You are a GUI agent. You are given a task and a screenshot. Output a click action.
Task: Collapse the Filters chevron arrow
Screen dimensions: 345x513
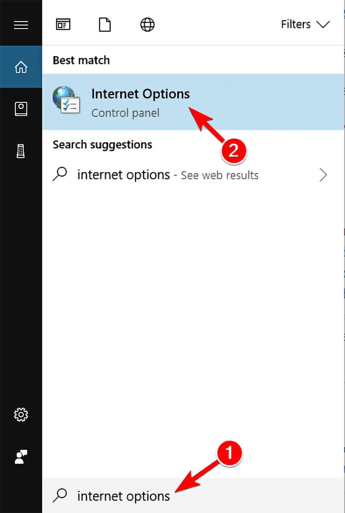pos(323,25)
